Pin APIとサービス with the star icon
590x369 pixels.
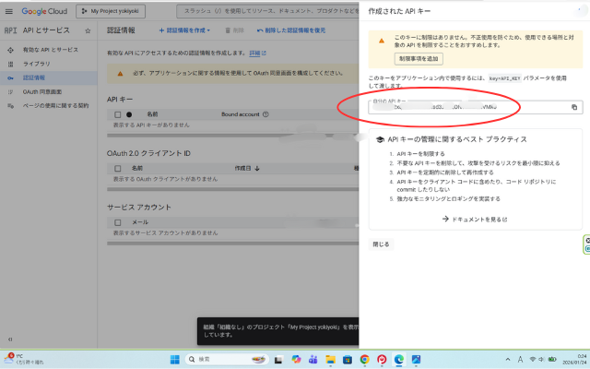[88, 30]
